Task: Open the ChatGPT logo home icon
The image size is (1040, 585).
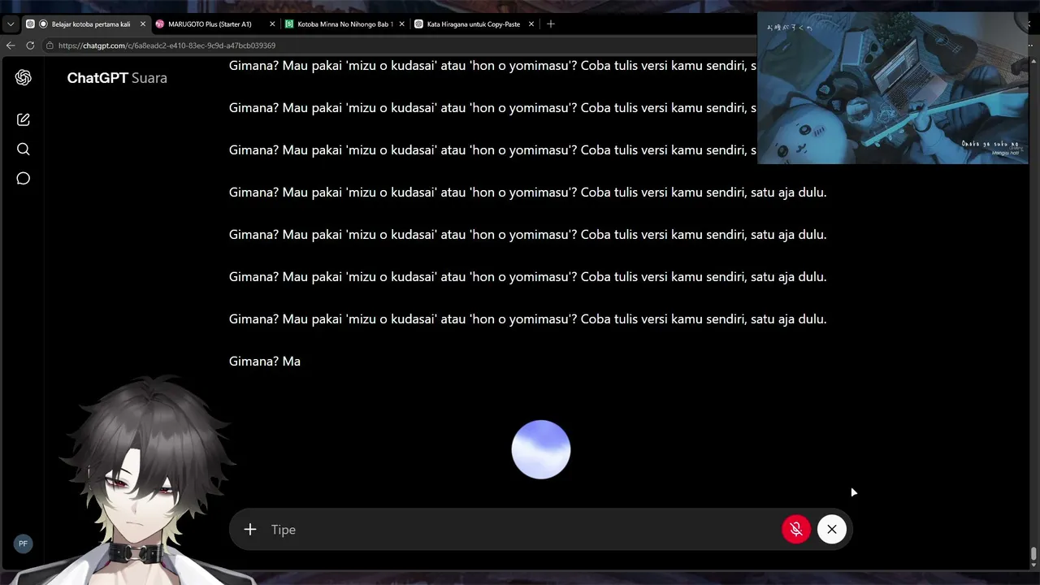Action: (x=23, y=77)
